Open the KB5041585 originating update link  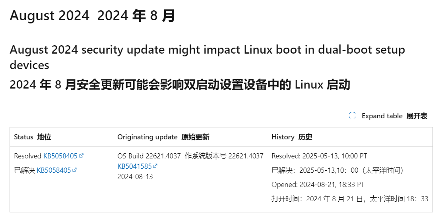134,166
